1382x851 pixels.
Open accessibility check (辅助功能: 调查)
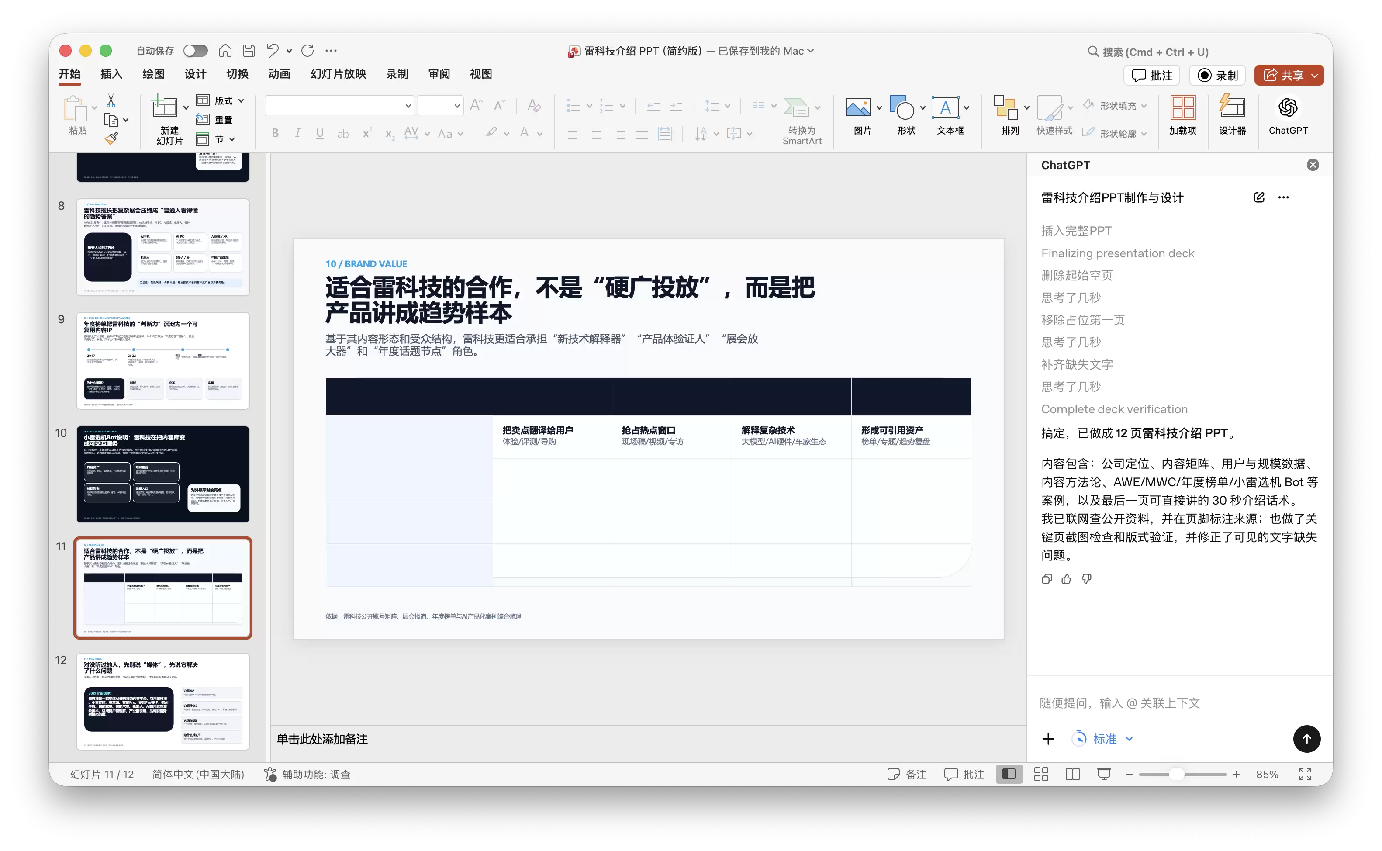[x=307, y=775]
